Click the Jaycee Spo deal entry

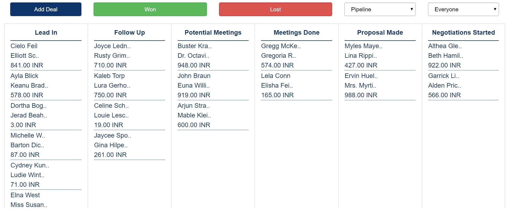point(112,135)
